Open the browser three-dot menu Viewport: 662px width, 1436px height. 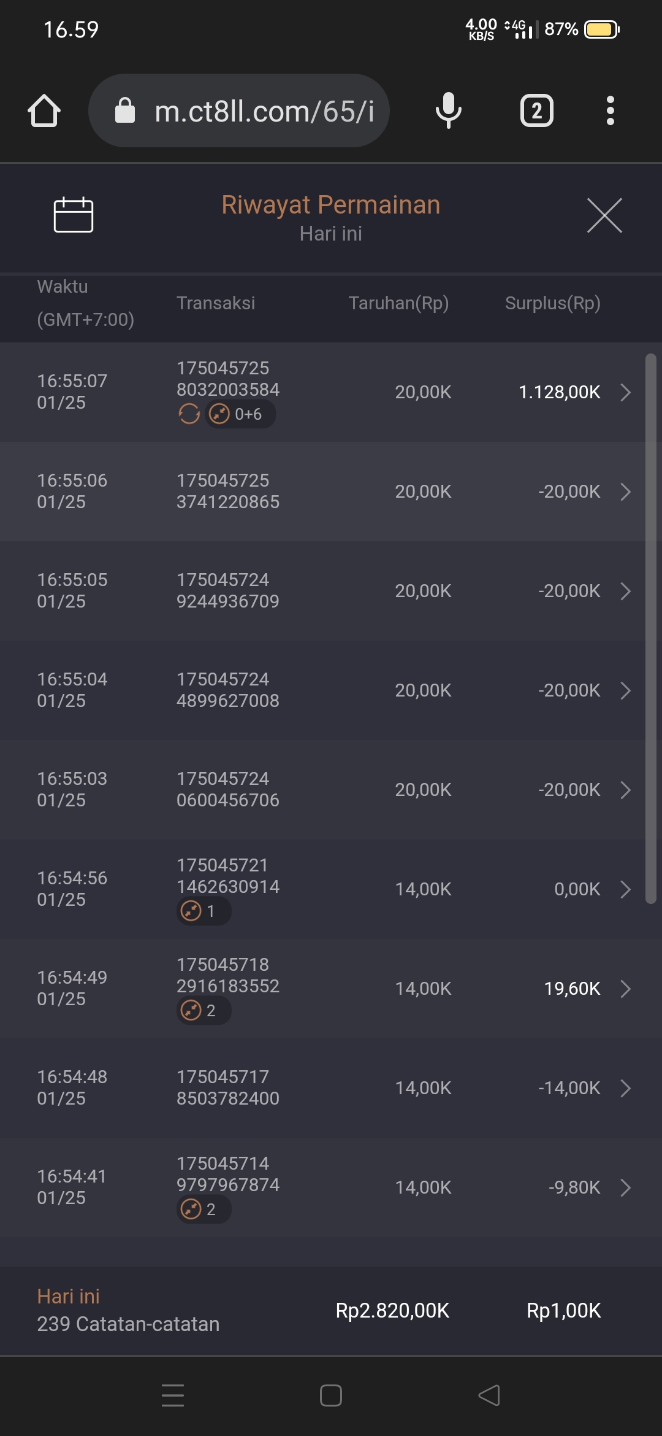tap(610, 111)
